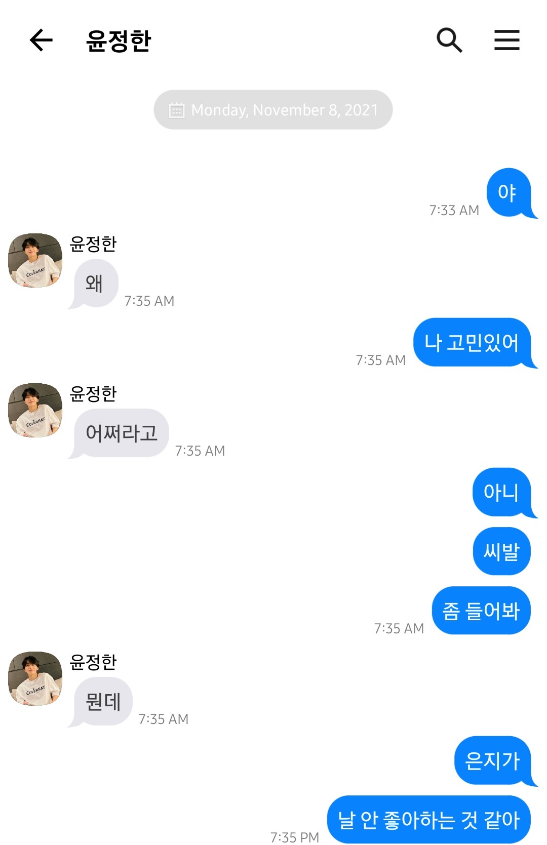Tap the back arrow icon
Screen dimensions: 547x845
pos(42,40)
